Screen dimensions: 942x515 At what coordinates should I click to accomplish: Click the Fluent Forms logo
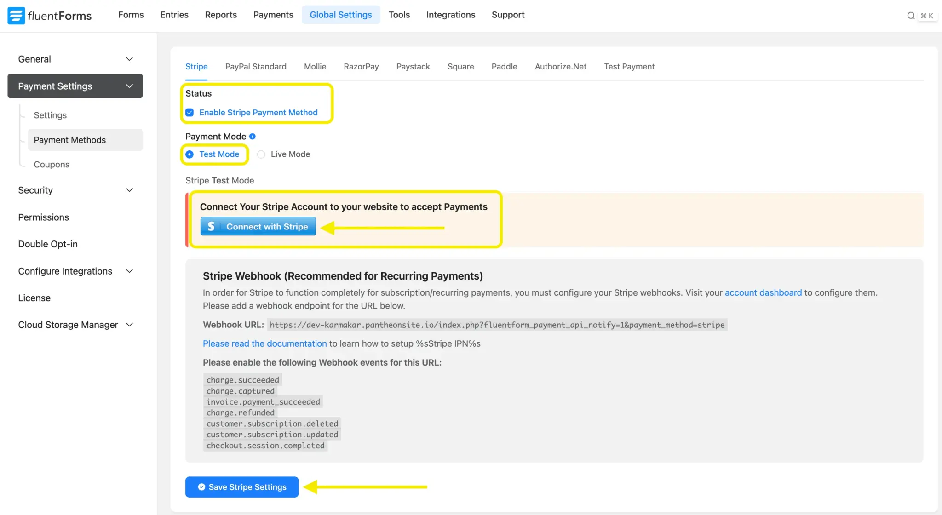(50, 16)
